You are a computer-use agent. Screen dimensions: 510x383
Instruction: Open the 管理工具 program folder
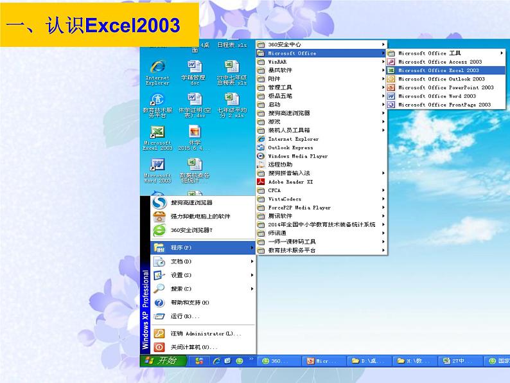coord(321,87)
